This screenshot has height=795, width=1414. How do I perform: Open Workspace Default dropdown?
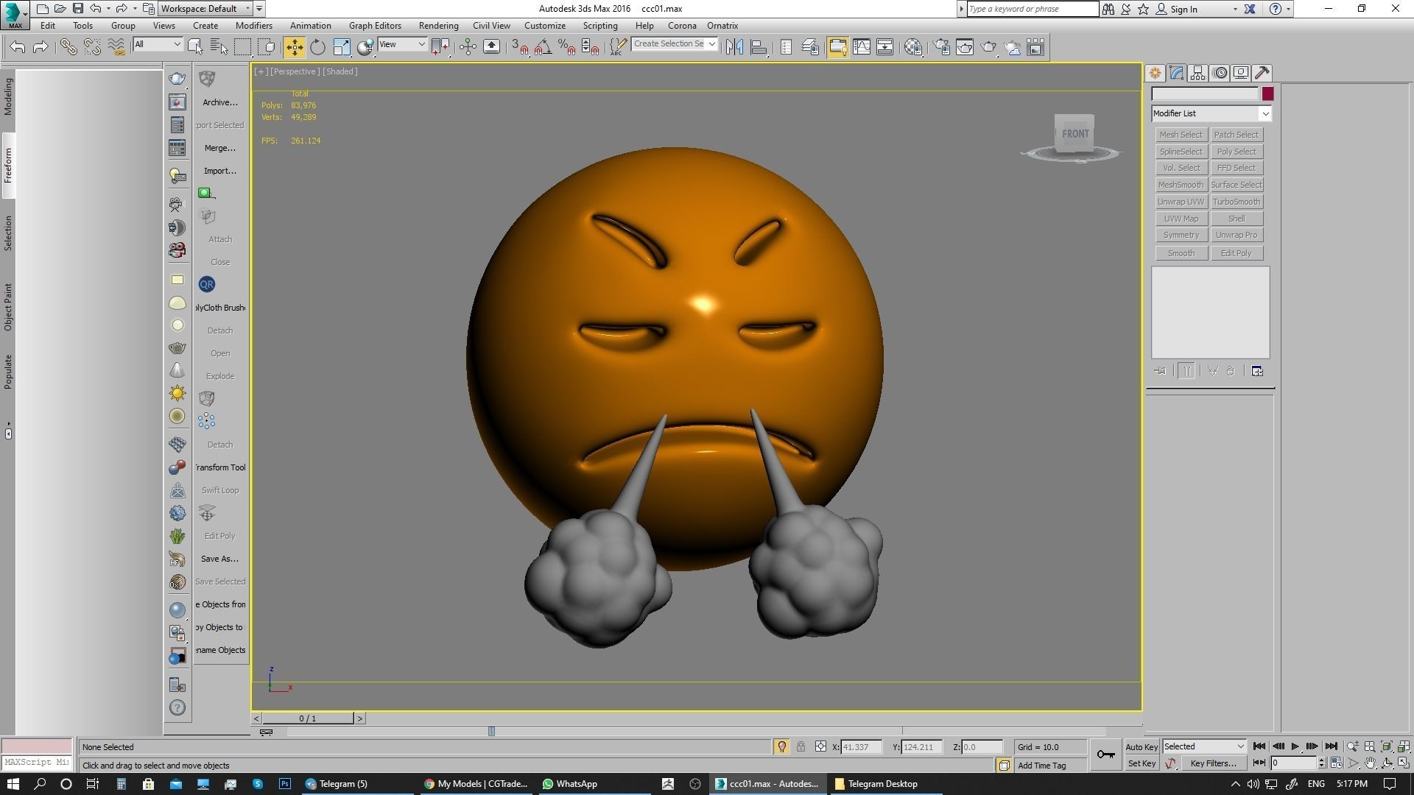coord(206,9)
